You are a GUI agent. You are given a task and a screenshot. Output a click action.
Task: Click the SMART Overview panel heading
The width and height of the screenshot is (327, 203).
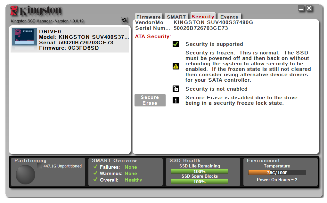[114, 160]
